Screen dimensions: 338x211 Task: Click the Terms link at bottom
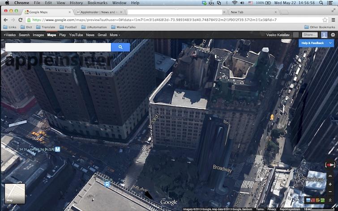pos(260,209)
